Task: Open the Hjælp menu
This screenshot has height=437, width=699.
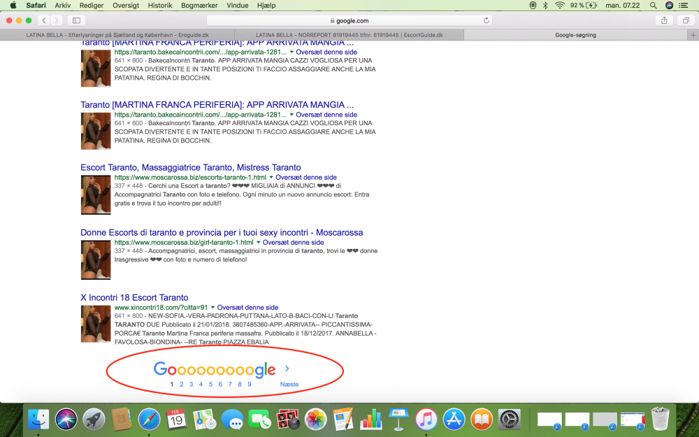Action: pos(266,6)
